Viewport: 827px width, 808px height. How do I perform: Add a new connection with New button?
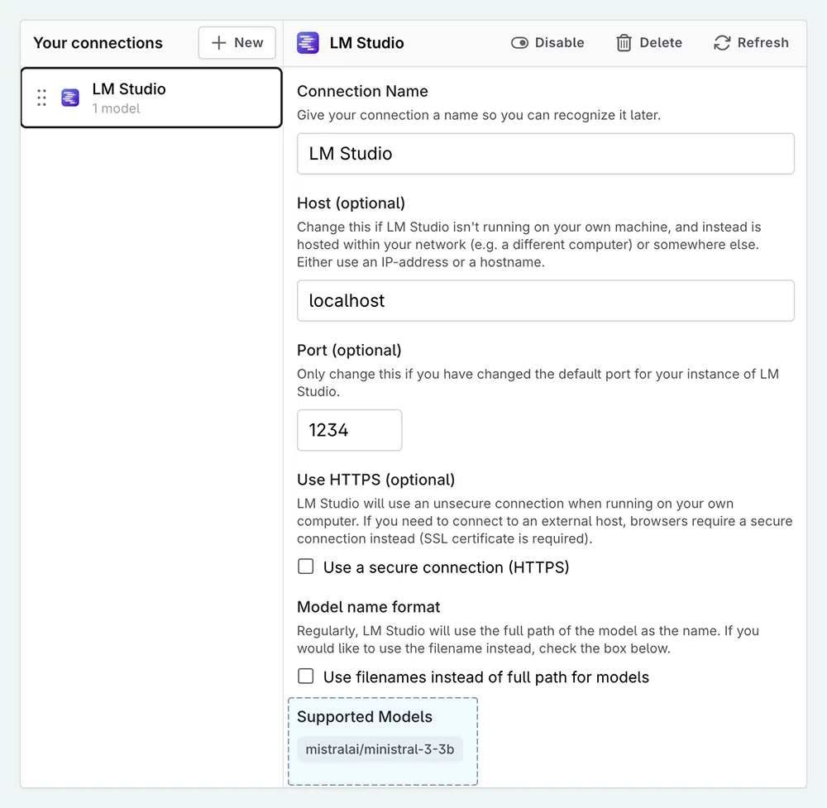(237, 43)
